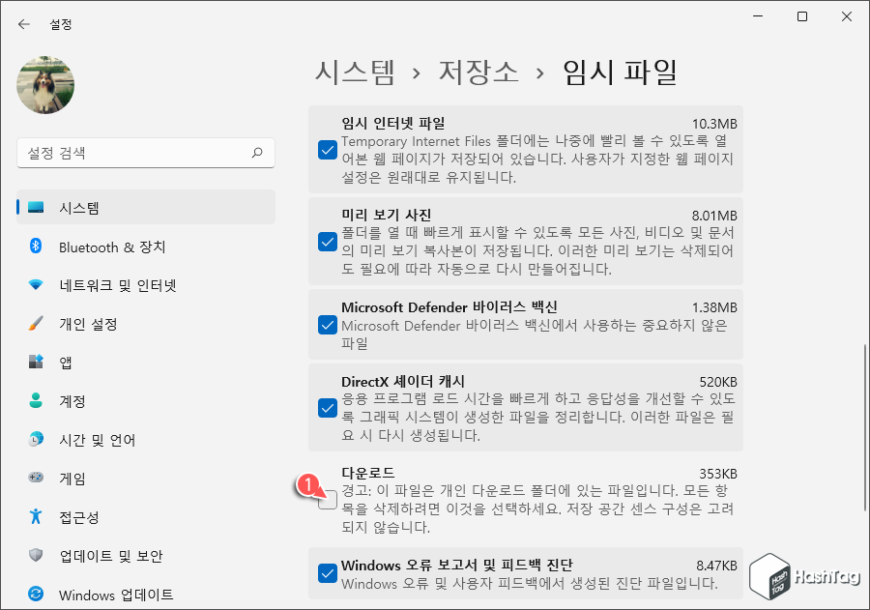Return to 시스템 using the breadcrumb
Image resolution: width=870 pixels, height=610 pixels.
click(x=353, y=72)
